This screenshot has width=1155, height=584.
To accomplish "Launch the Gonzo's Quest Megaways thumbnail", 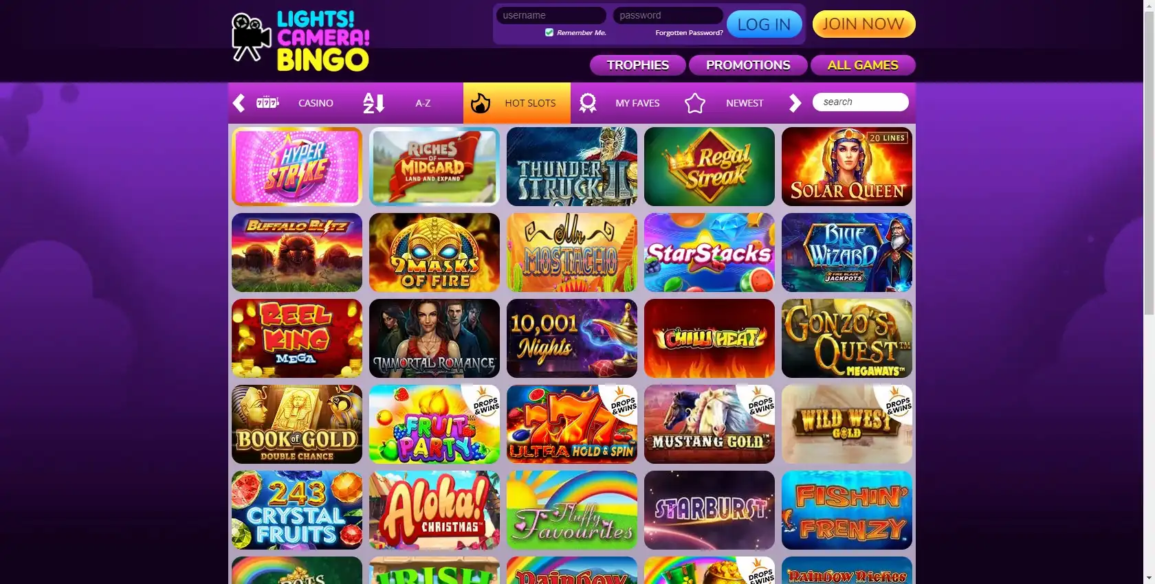I will point(847,338).
